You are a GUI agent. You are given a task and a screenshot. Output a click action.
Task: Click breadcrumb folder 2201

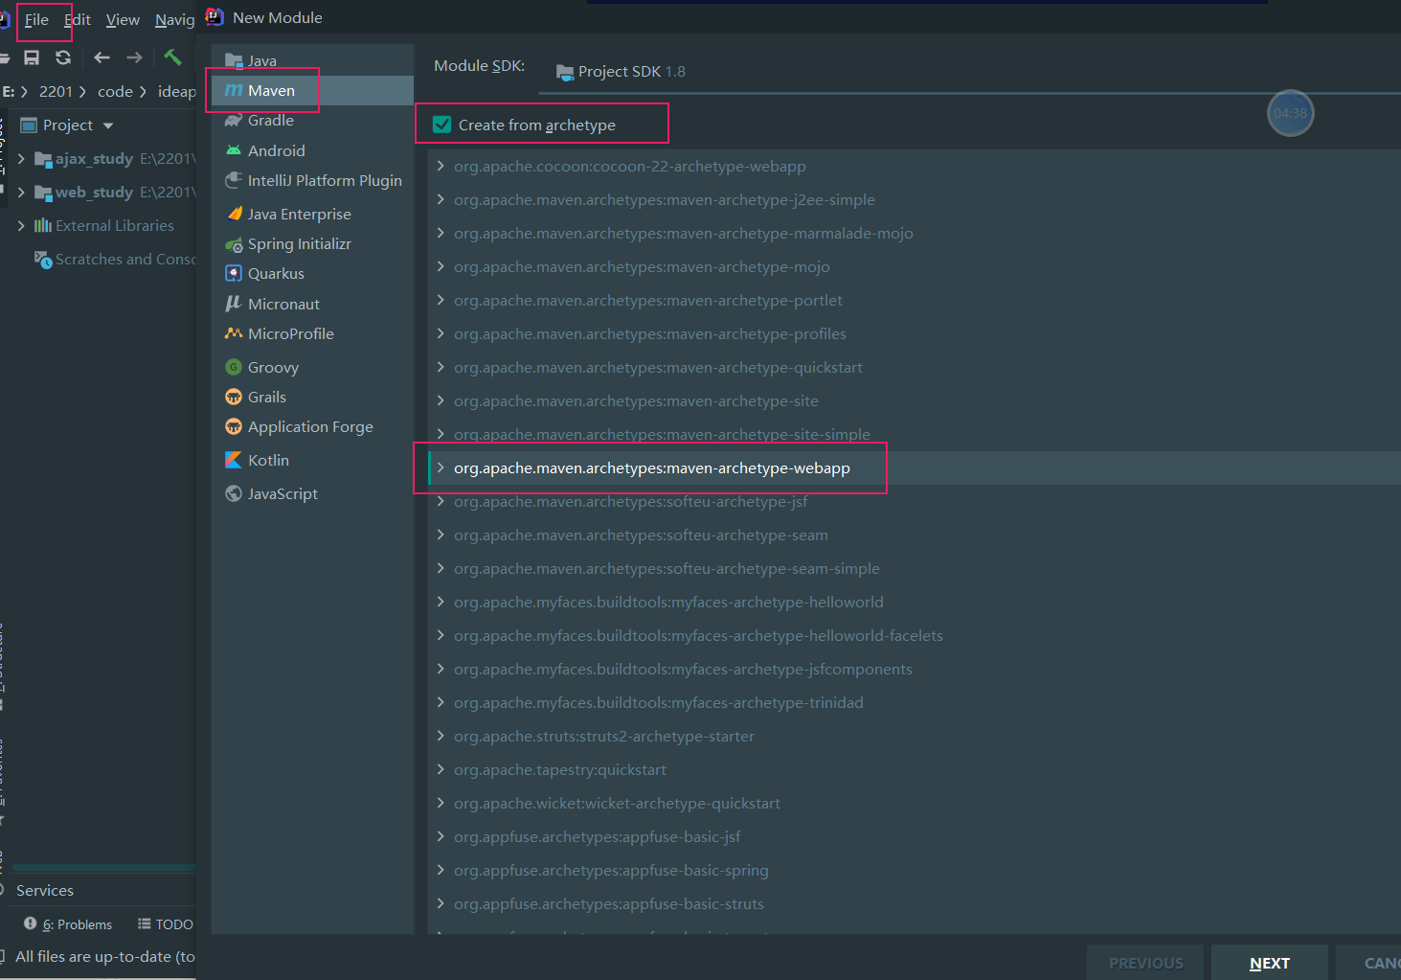56,91
